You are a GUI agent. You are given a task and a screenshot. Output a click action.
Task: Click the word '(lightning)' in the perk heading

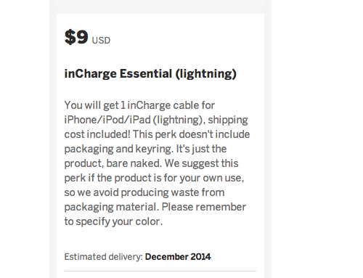click(x=206, y=74)
